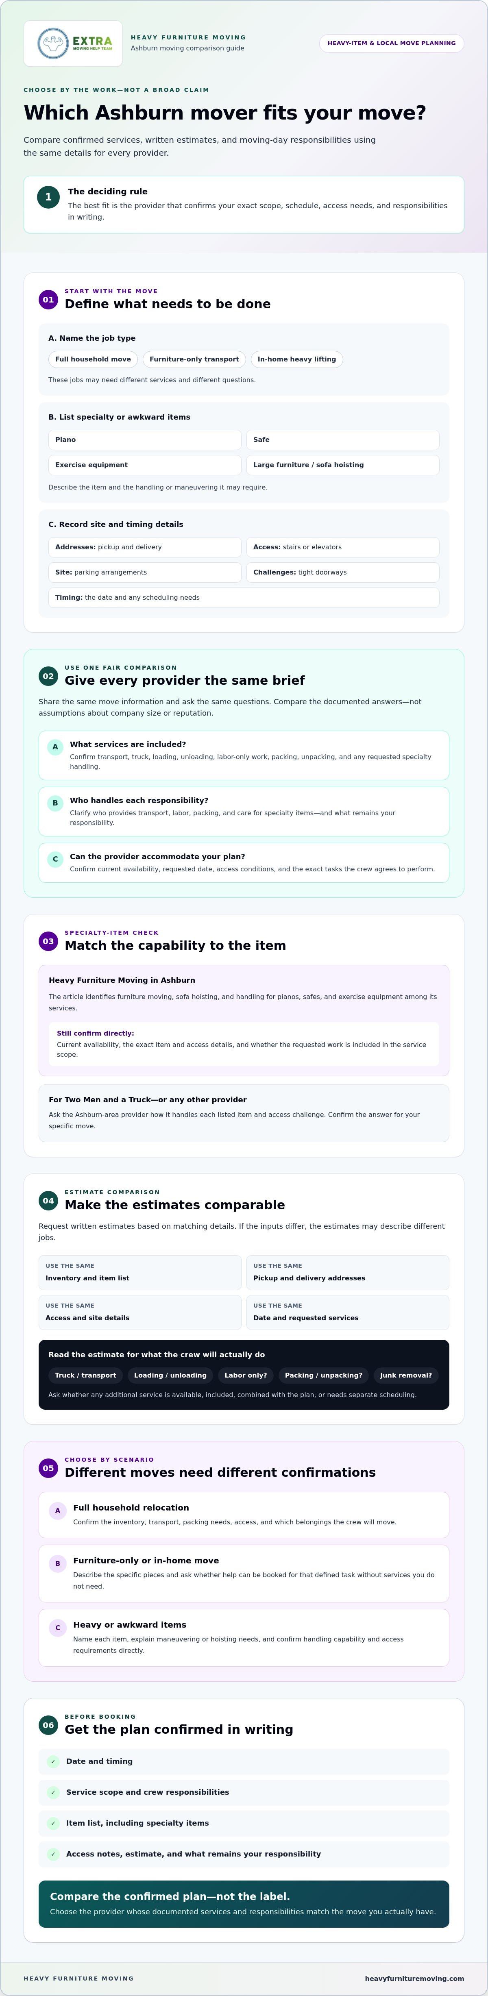The image size is (488, 1996).
Task: Toggle the Date and timing checkmark
Action: tap(53, 1761)
